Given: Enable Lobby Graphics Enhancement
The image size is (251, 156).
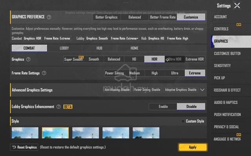Looking at the screenshot, I should coord(163,106).
